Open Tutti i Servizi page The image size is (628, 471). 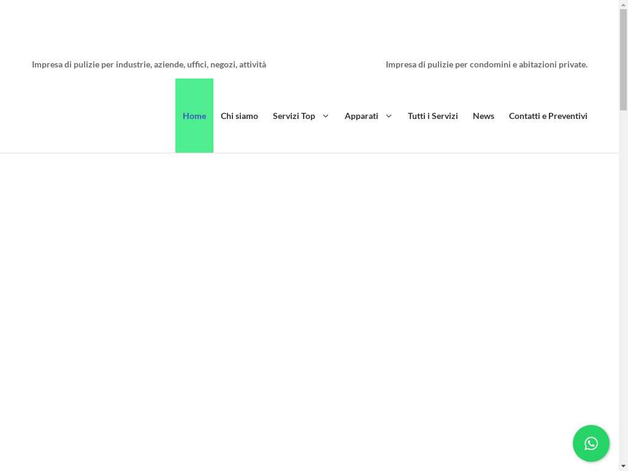coord(432,116)
